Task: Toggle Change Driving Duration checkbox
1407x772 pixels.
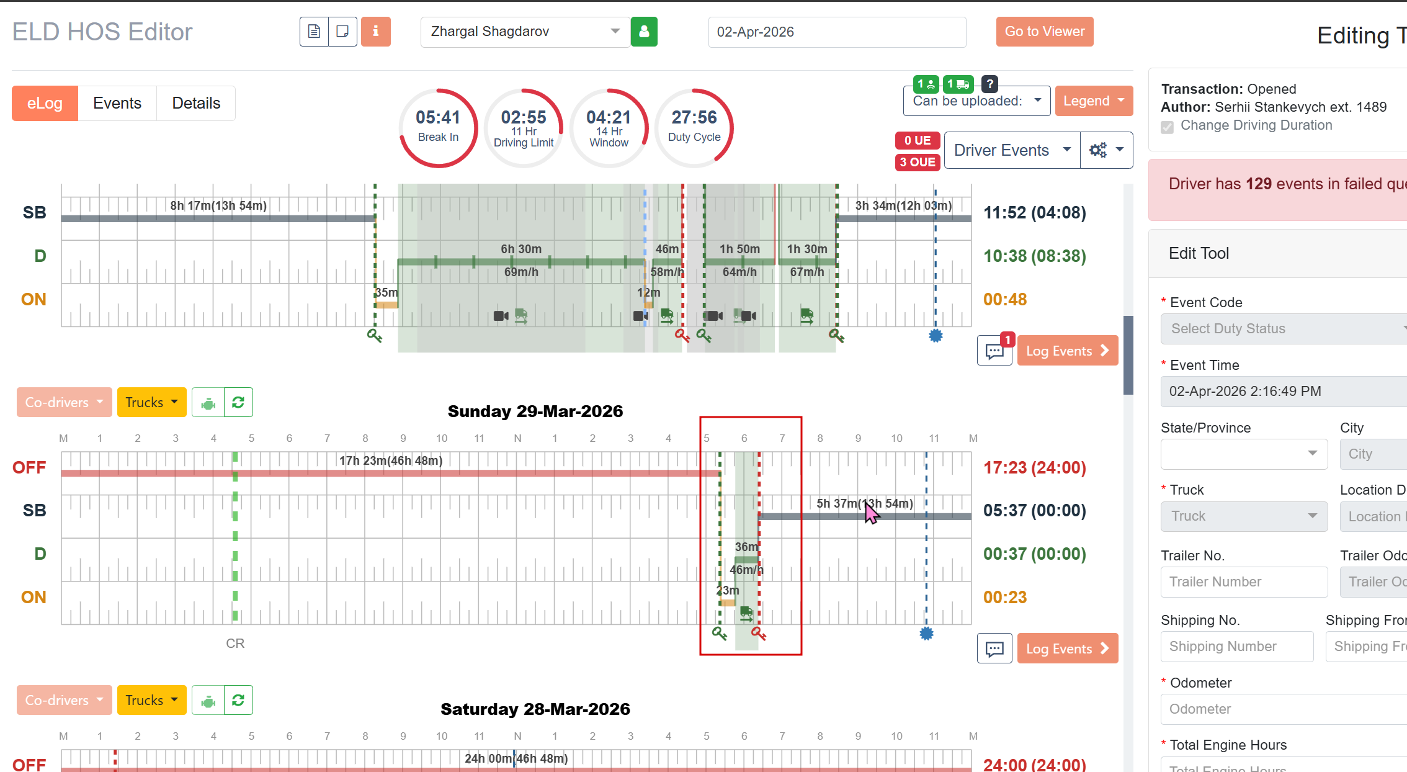Action: click(x=1167, y=127)
